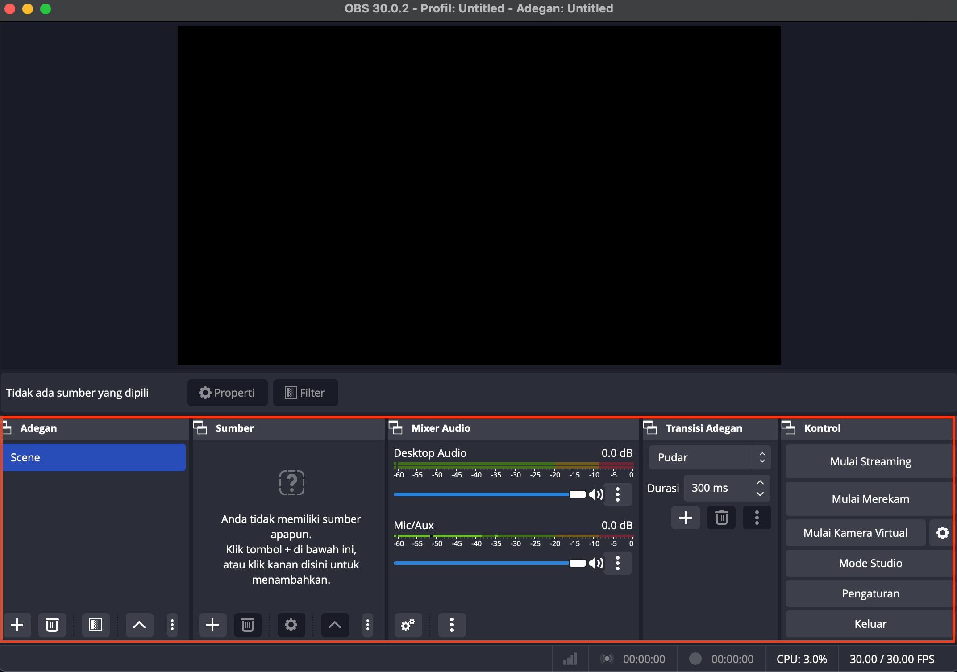Add a new scene transition with plus
Viewport: 957px width, 672px height.
click(686, 518)
